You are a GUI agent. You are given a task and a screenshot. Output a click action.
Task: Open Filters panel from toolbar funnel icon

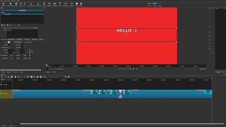pos(60,4)
